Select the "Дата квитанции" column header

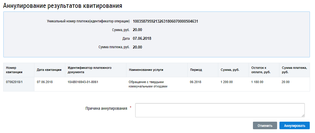pyautogui.click(x=49, y=70)
